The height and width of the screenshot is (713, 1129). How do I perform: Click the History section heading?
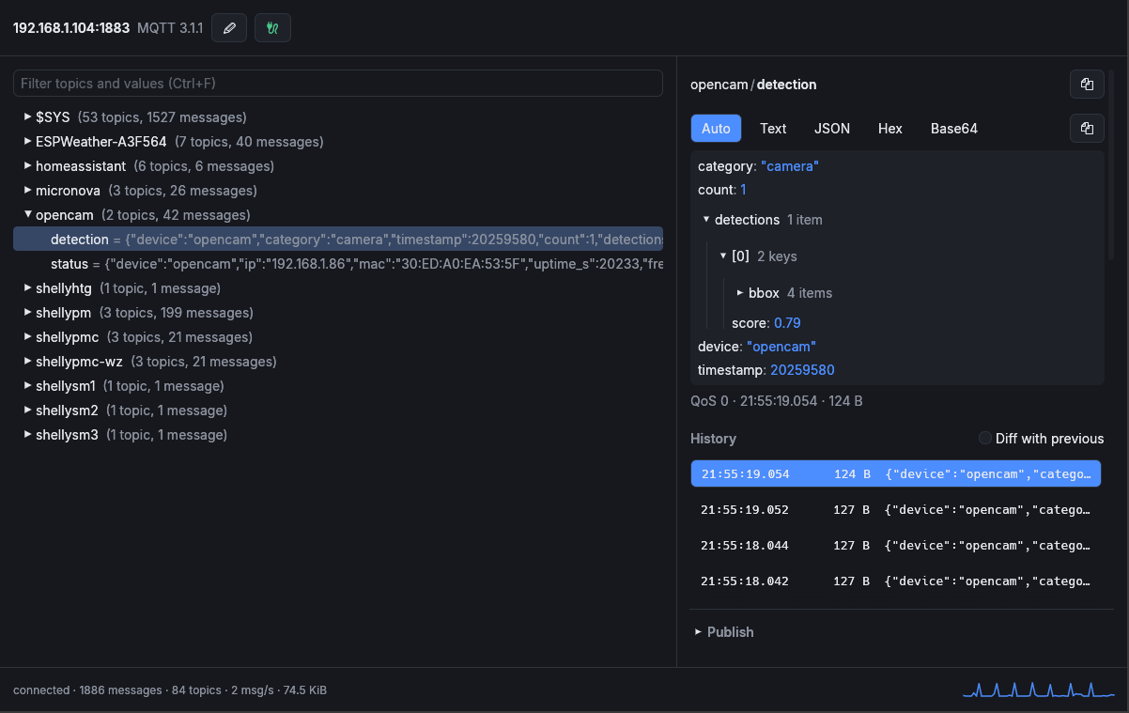(713, 439)
